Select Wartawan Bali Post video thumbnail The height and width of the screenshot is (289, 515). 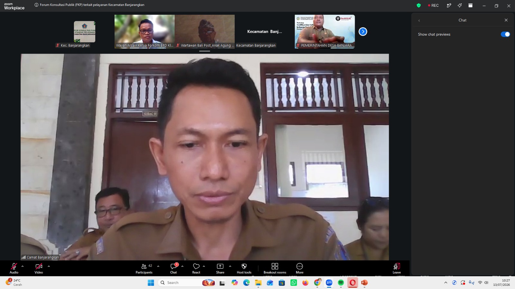(205, 31)
